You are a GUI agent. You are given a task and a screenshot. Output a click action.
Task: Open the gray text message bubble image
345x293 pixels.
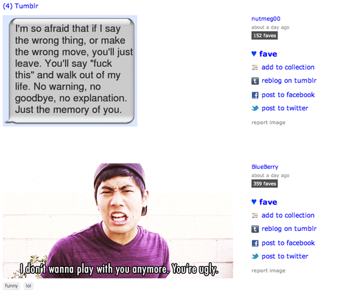click(70, 71)
